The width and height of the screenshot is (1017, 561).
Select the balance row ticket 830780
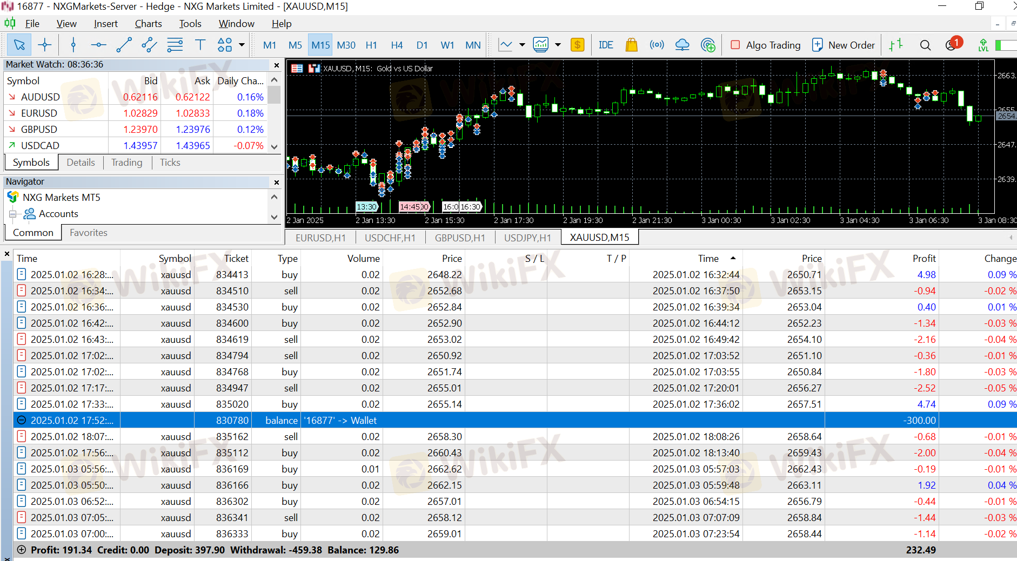point(515,420)
